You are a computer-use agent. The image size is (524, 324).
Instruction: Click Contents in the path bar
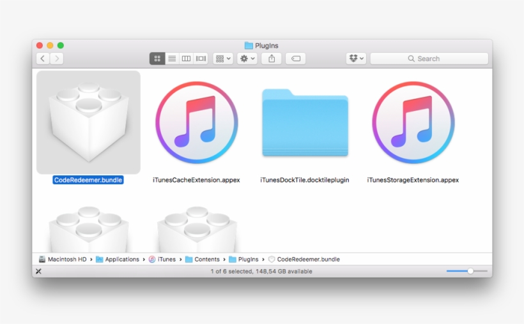(x=203, y=260)
